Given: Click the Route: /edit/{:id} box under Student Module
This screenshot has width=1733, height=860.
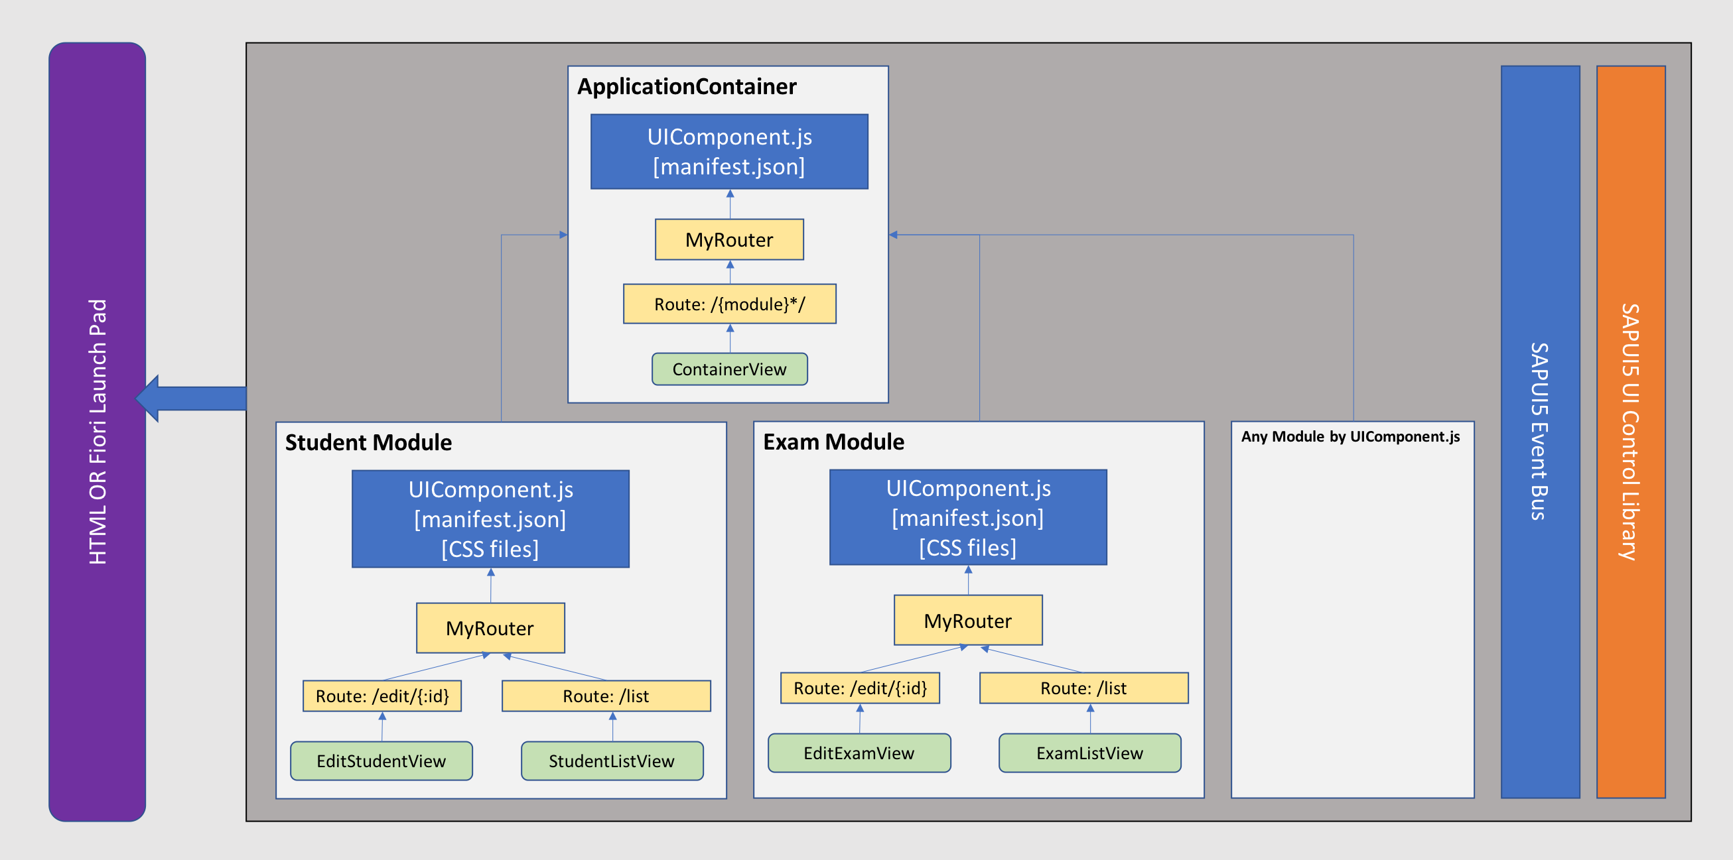Looking at the screenshot, I should (381, 696).
